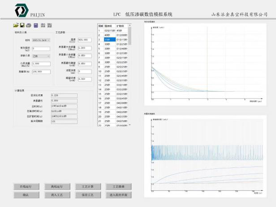The width and height of the screenshot is (276, 207).
Task: Click the 调入工艺 button
Action: click(x=57, y=195)
